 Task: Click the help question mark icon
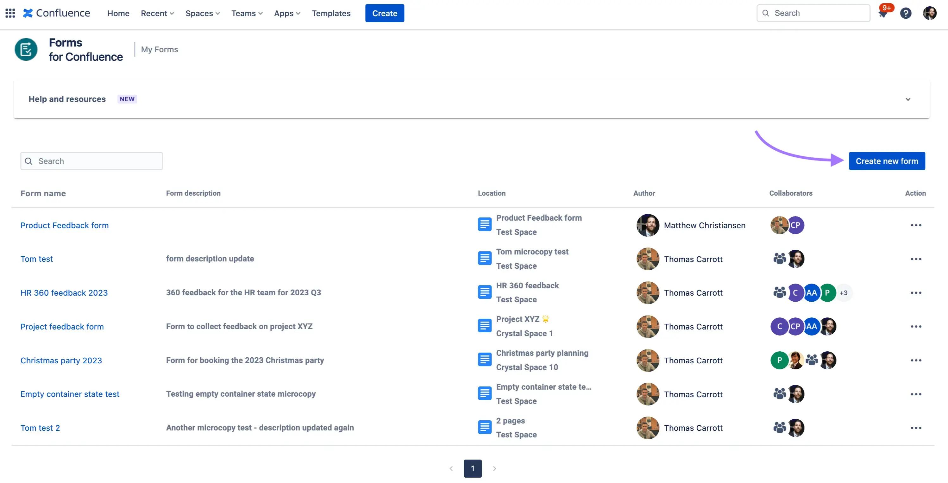pyautogui.click(x=905, y=13)
